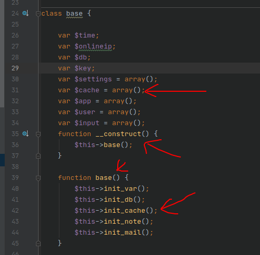260x255 pixels.
Task: Click the $this->base() call inside constructor
Action: 103,145
